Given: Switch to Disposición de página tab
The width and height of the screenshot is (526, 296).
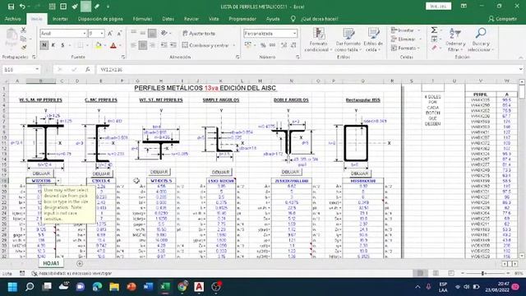Looking at the screenshot, I should (100, 19).
